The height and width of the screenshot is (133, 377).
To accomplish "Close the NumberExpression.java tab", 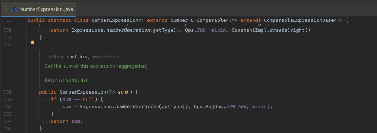I will coord(7,9).
